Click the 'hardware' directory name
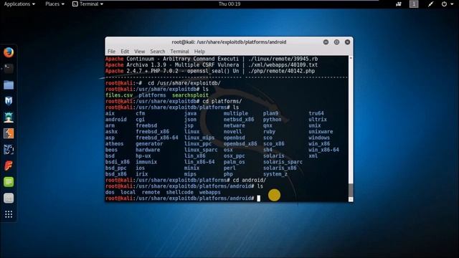Image resolution: width=459 pixels, height=258 pixels. coord(148,150)
